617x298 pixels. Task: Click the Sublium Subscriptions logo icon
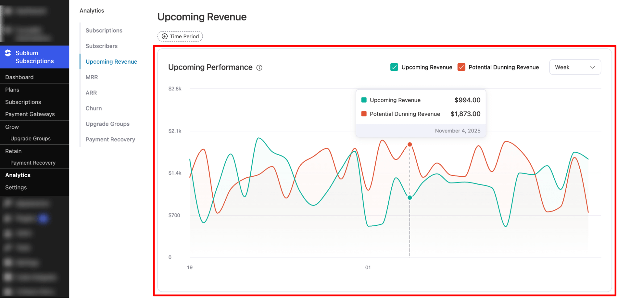click(8, 53)
